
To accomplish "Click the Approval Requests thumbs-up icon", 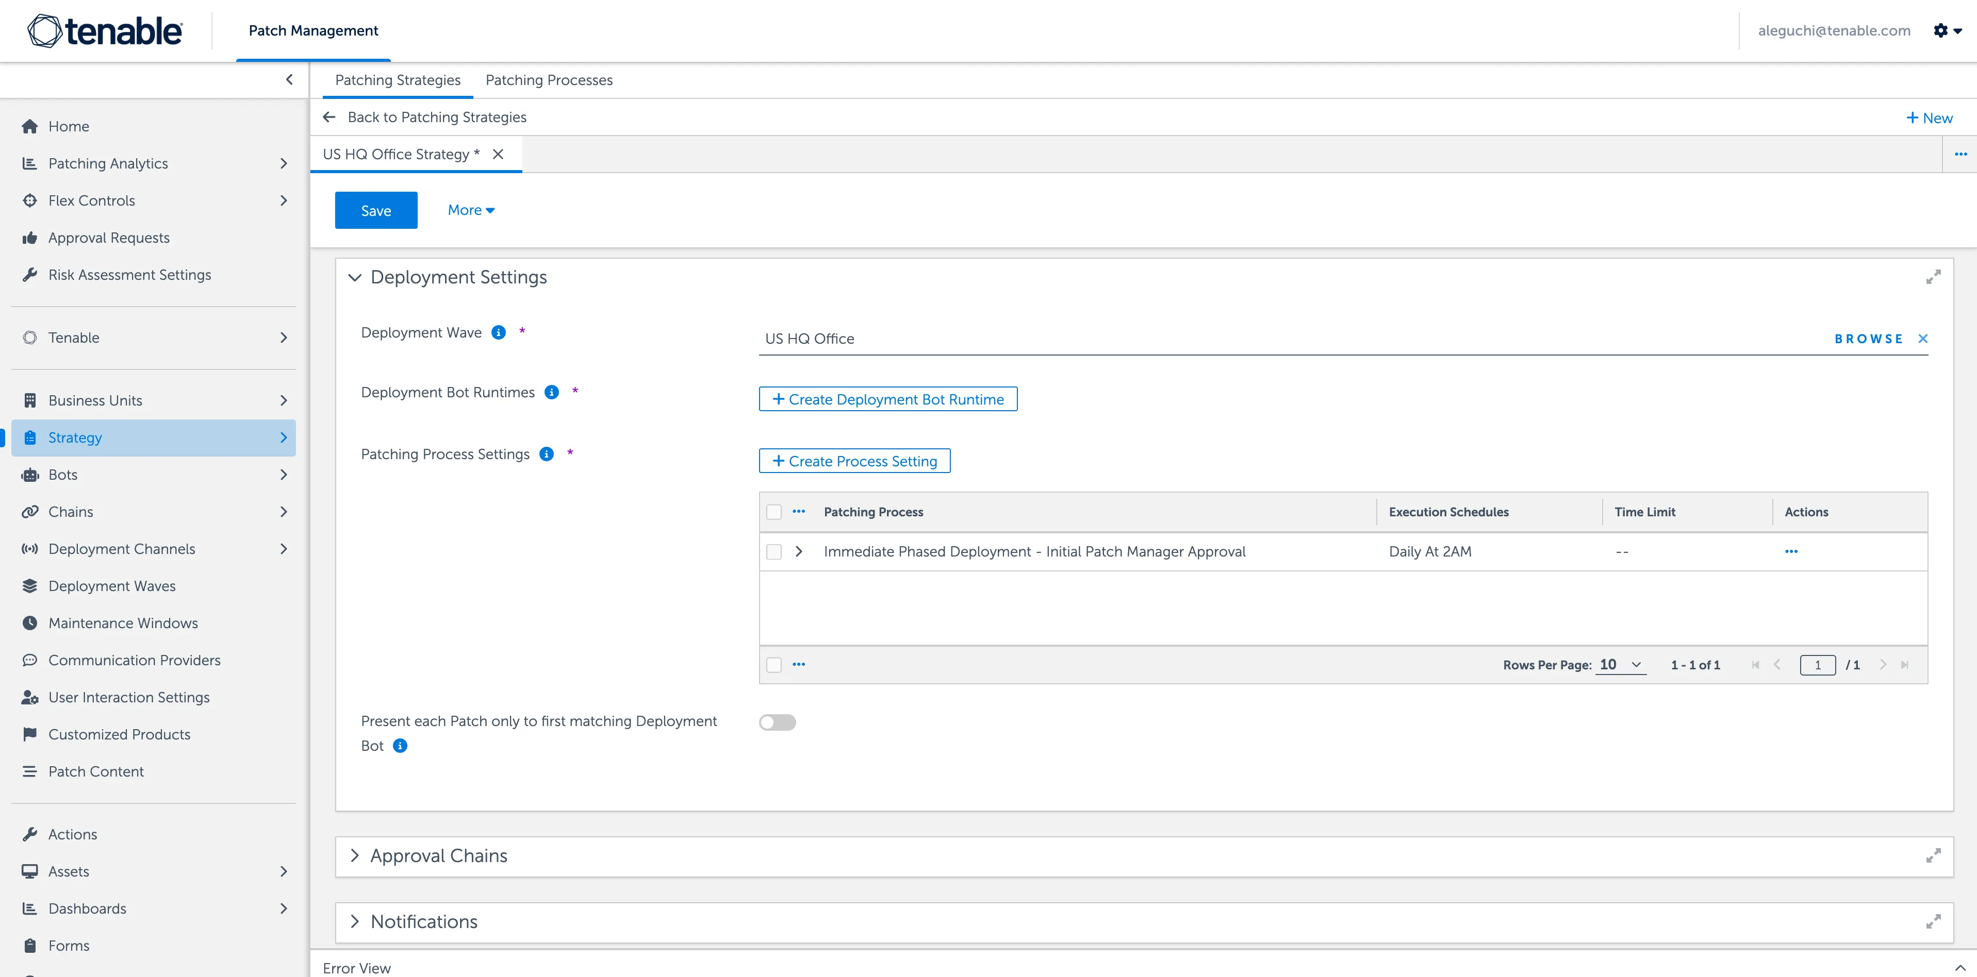I will (x=30, y=238).
